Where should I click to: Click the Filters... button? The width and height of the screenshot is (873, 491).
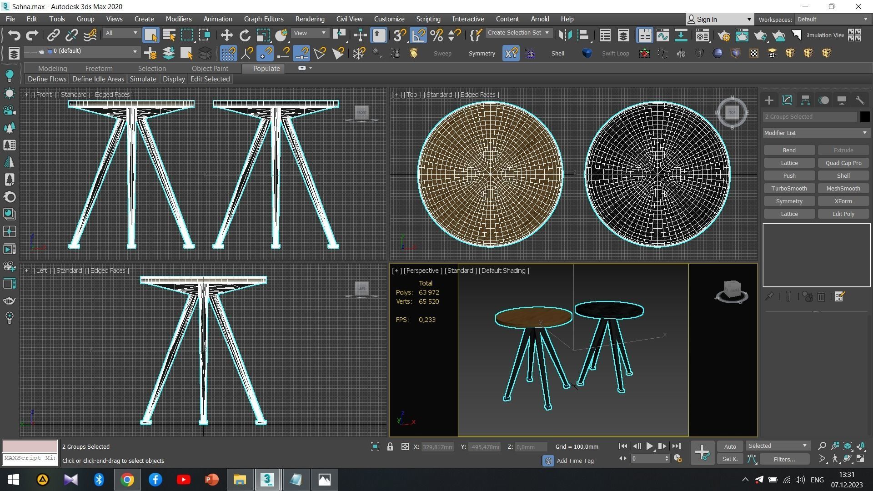pyautogui.click(x=784, y=459)
